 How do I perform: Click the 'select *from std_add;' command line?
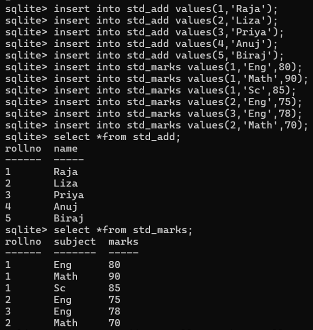(117, 137)
